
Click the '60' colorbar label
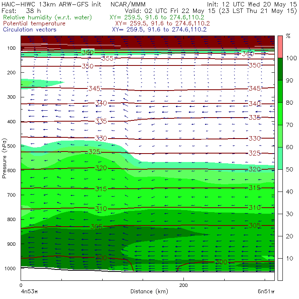289,147
